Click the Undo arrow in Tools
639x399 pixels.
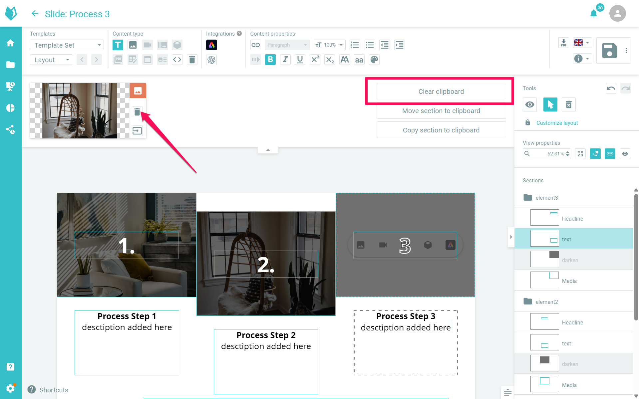pyautogui.click(x=611, y=88)
